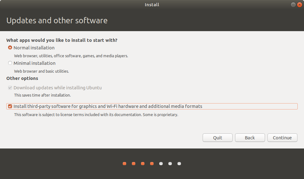
Task: Click the Install title in the title bar
Action: [x=152, y=5]
